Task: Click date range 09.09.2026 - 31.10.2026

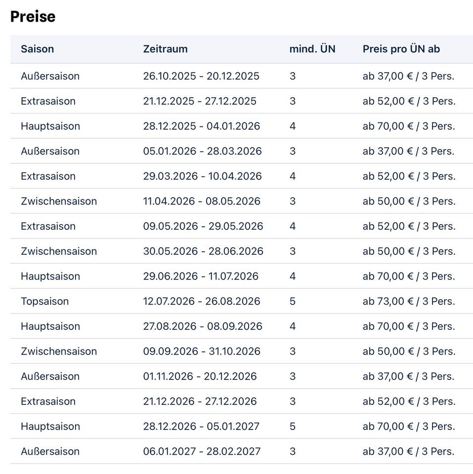Action: point(202,351)
